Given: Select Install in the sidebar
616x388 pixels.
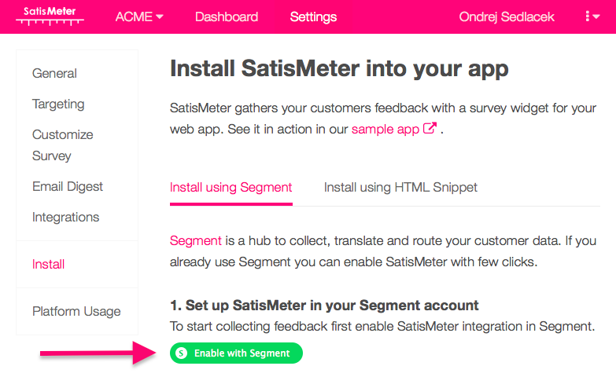Looking at the screenshot, I should pyautogui.click(x=48, y=264).
